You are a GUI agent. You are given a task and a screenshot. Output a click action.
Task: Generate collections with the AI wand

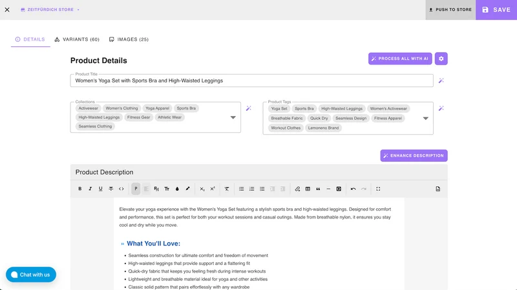coord(249,108)
